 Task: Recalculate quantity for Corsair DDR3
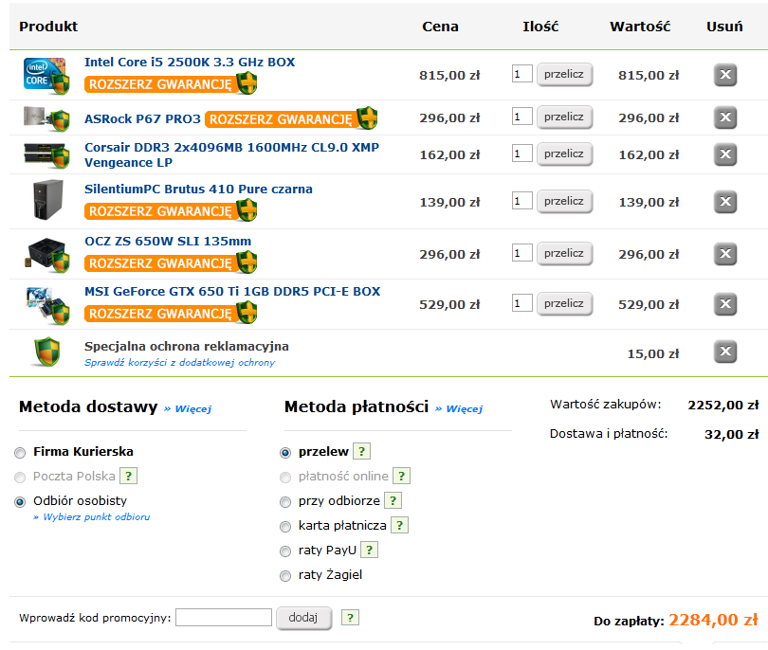click(564, 153)
